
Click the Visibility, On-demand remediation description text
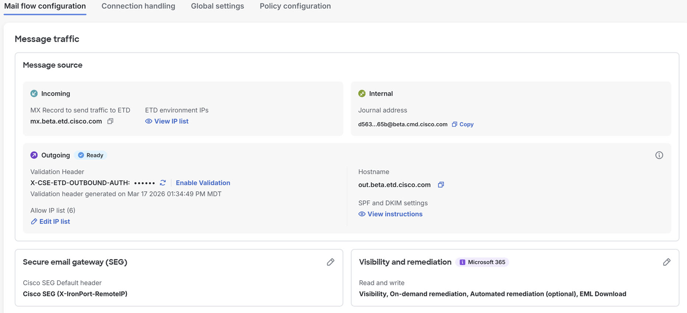[x=493, y=294]
